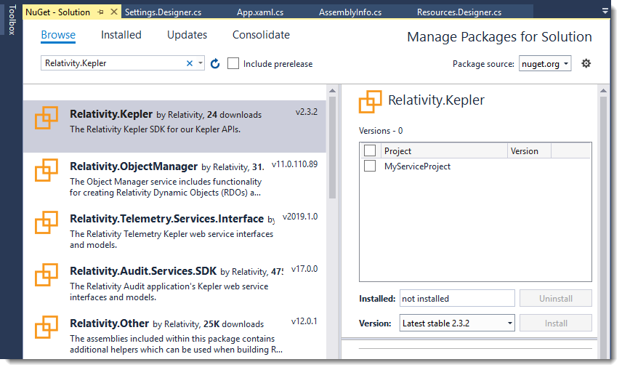The width and height of the screenshot is (622, 370).
Task: Click the package list scroll up arrow
Action: coord(332,91)
